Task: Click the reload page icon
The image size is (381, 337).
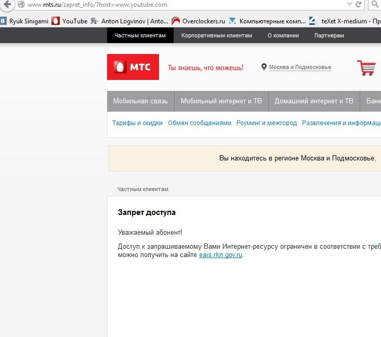Action: (x=358, y=5)
